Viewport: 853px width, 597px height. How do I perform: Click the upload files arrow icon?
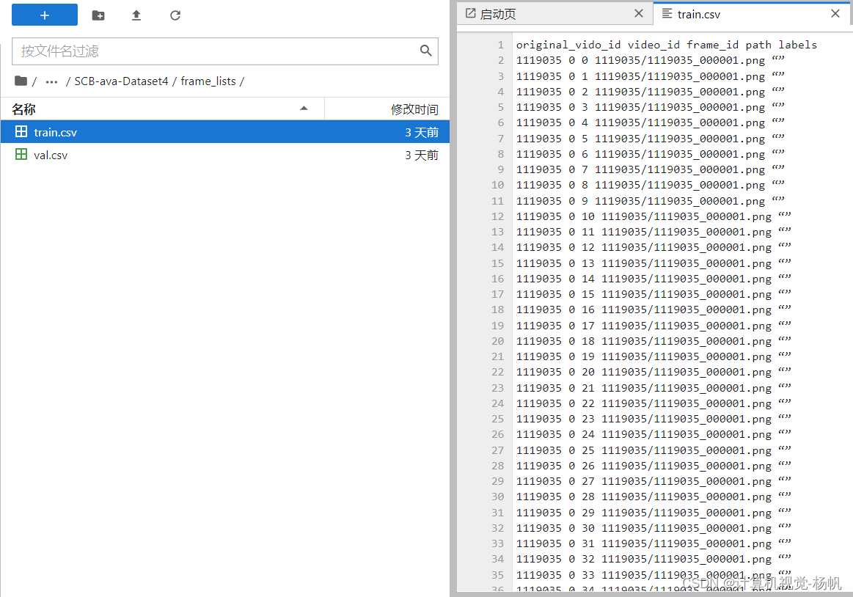click(x=136, y=15)
